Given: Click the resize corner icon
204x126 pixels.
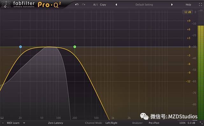Looking at the screenshot, I should pyautogui.click(x=201, y=123).
